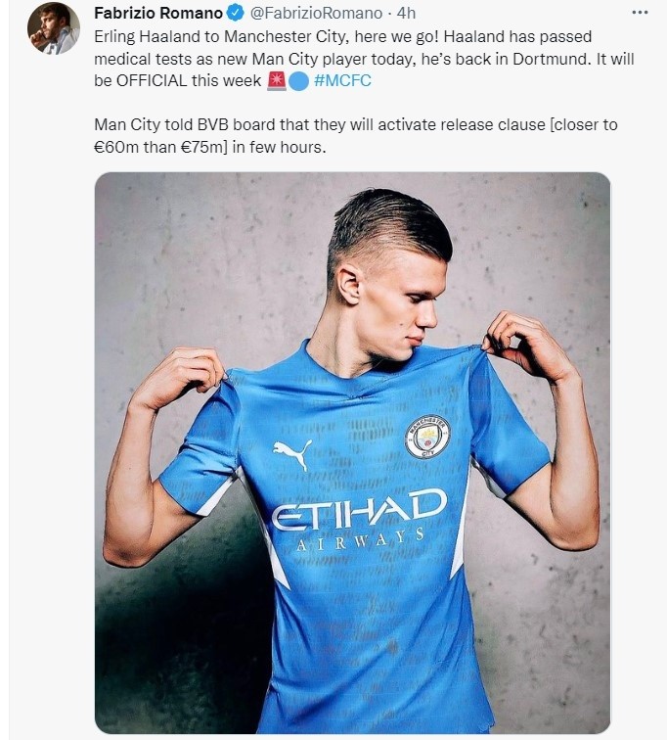
Task: Click the blue verified badge
Action: 236,14
